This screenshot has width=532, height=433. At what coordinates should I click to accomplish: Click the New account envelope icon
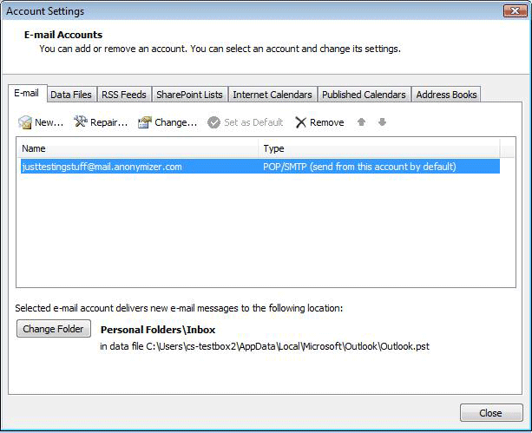click(x=25, y=122)
